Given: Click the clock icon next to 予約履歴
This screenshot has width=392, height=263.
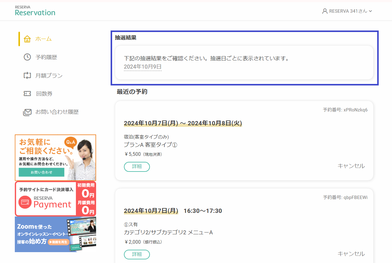Looking at the screenshot, I should [27, 57].
